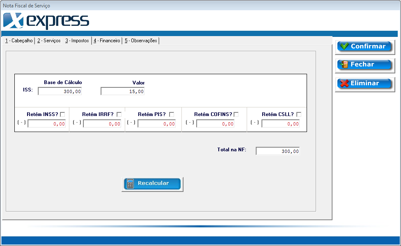
Task: Click the CSLL retention value field
Action: point(280,124)
